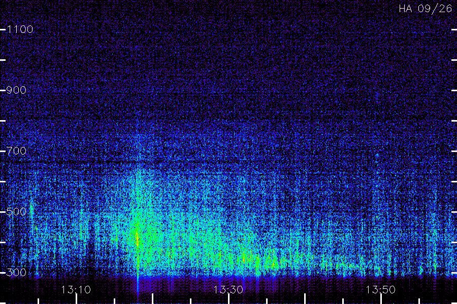Click the tick mark below 13:50
The image size is (457, 304).
pyautogui.click(x=381, y=299)
